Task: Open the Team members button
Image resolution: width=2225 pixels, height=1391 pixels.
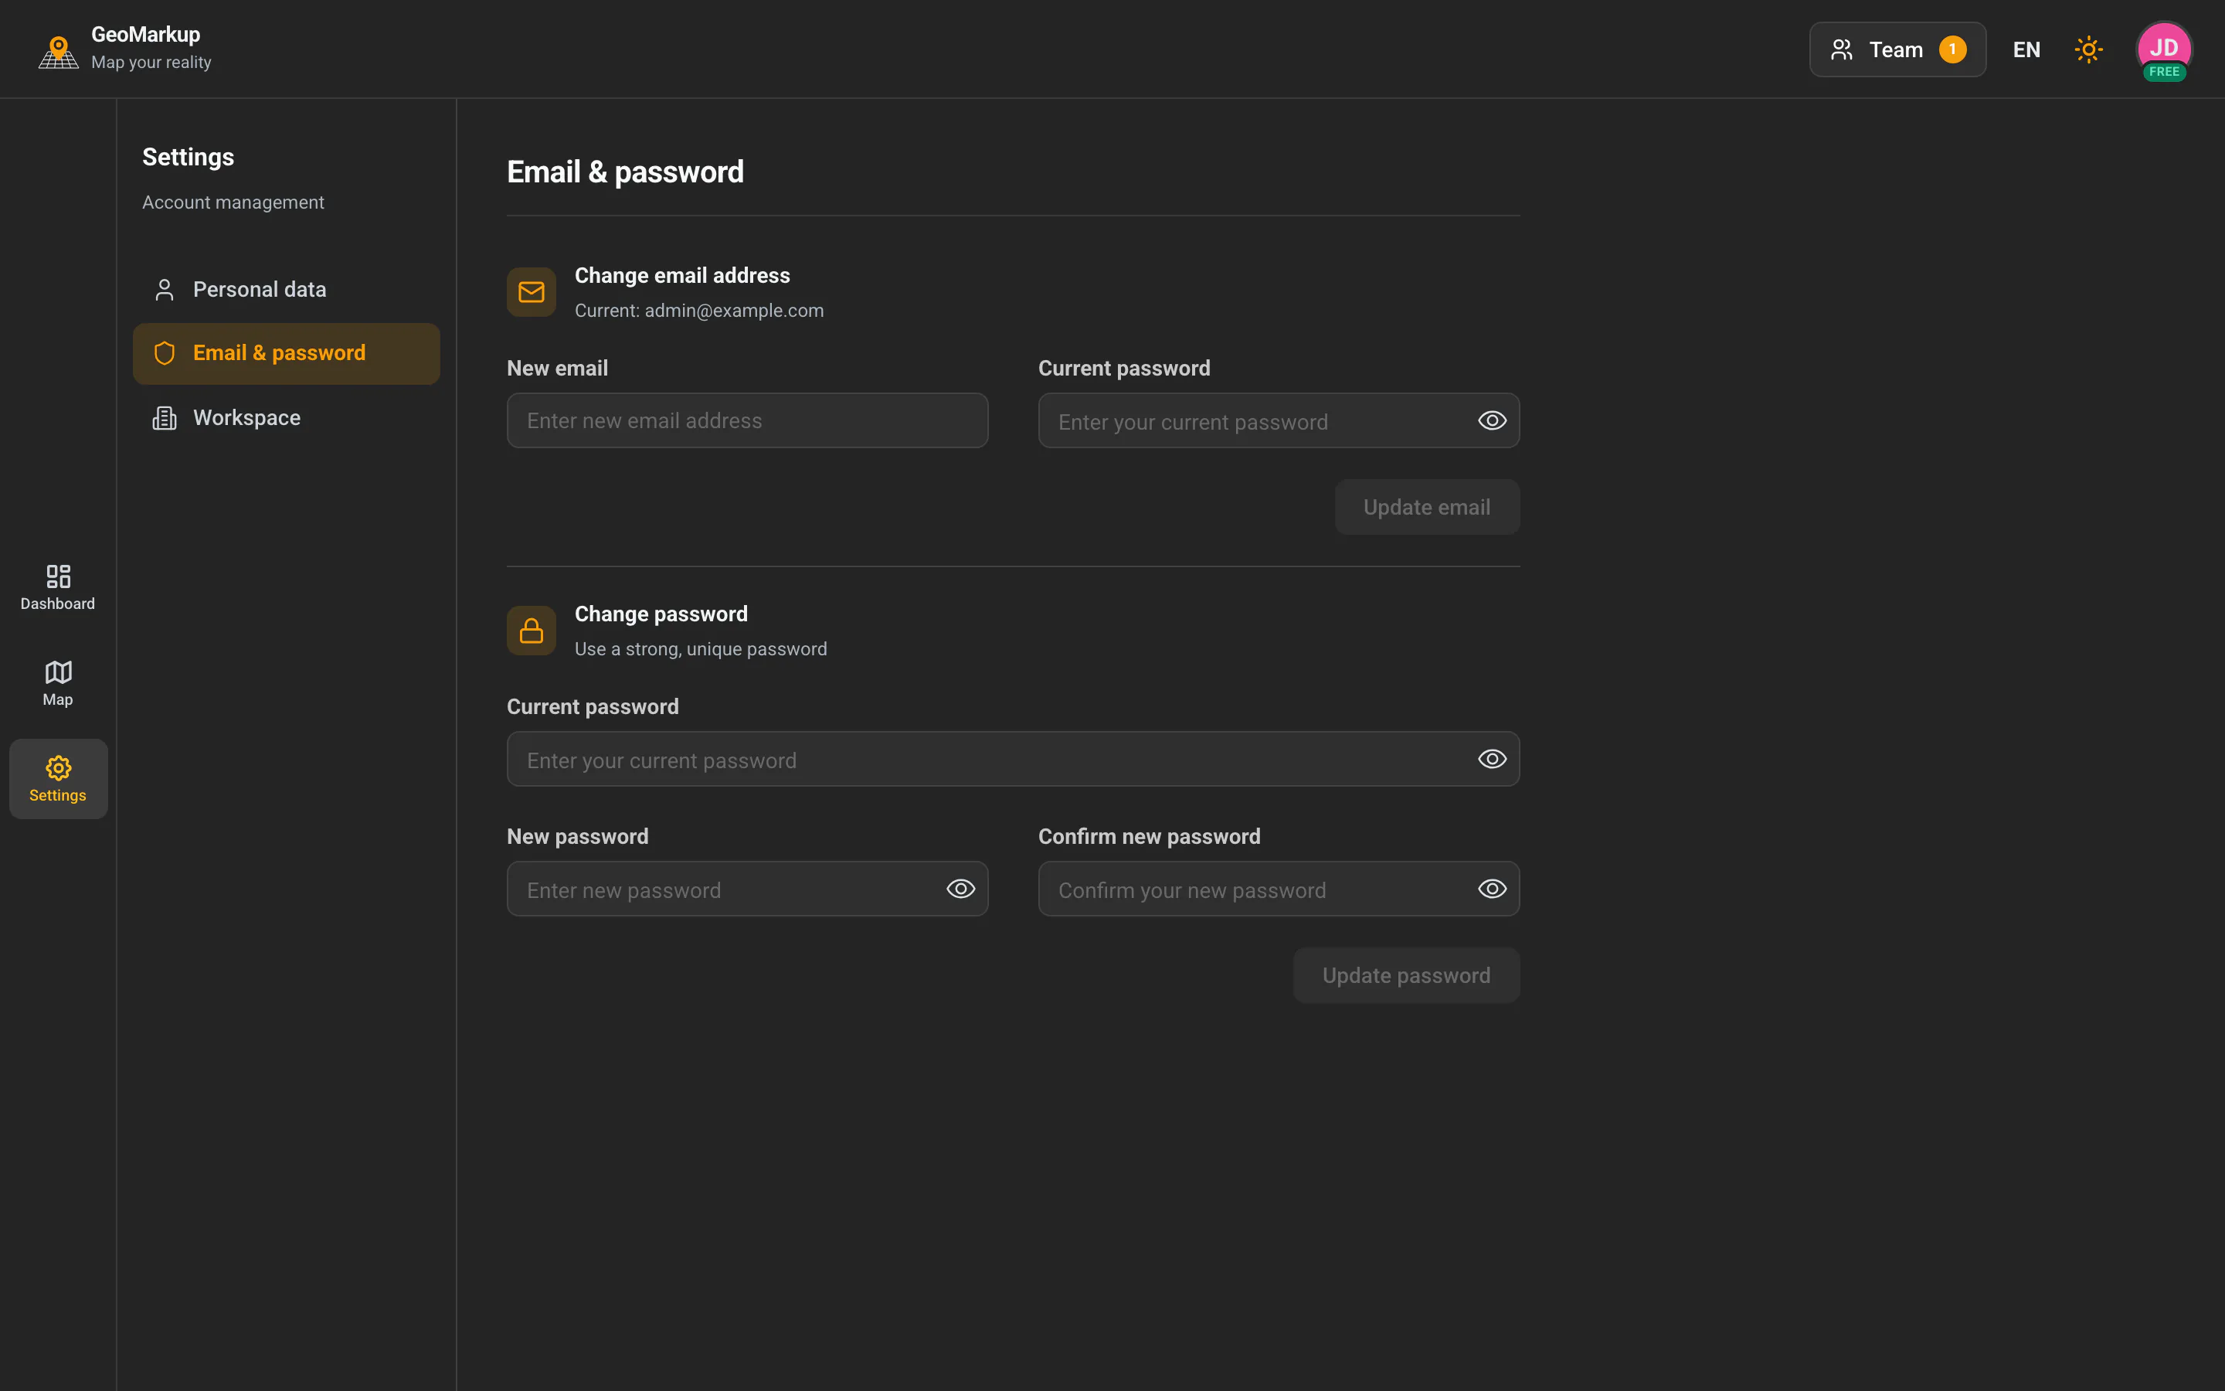Action: coord(1897,49)
